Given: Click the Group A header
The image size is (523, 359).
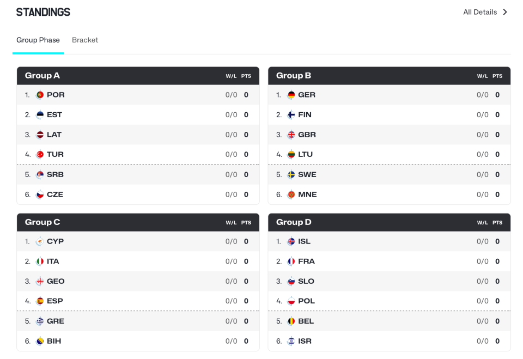Looking at the screenshot, I should (x=138, y=76).
